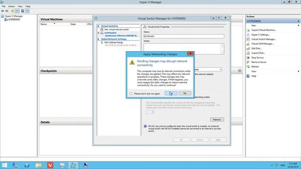The image size is (301, 169).
Task: Close the Apply Networking Changes dialog
Action: tap(190, 54)
